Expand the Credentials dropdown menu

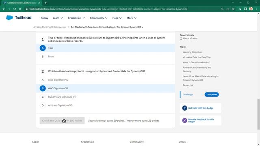(x=76, y=18)
